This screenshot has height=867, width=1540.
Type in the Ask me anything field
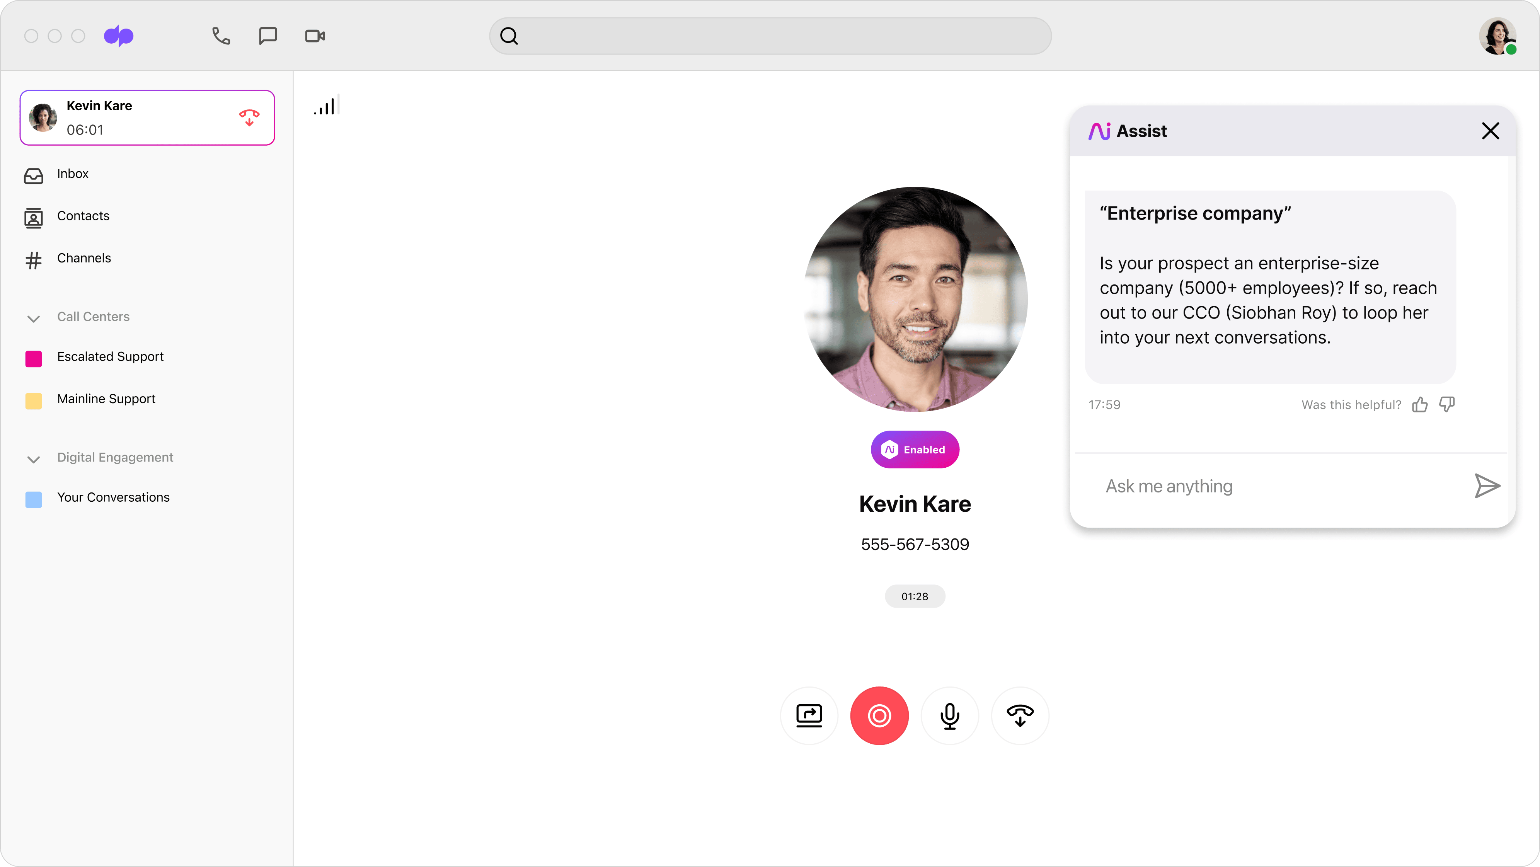pos(1256,486)
